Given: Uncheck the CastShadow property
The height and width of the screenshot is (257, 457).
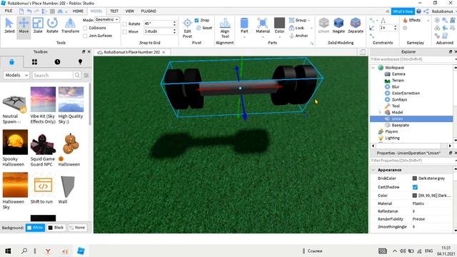Looking at the screenshot, I should (415, 187).
